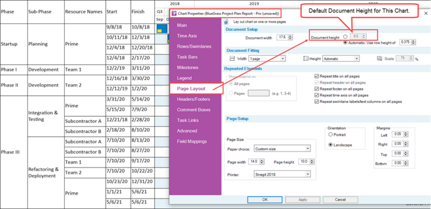
Task: Click the Integration & Testing cell
Action: coord(46,116)
